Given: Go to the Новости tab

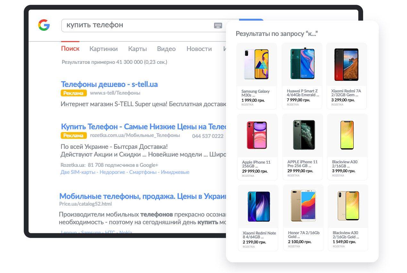Looking at the screenshot, I should click(x=199, y=49).
